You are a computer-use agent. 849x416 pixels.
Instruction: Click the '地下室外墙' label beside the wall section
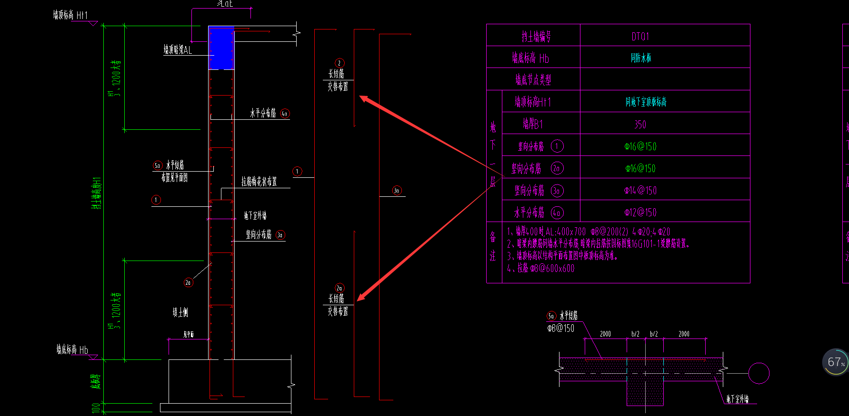point(255,216)
